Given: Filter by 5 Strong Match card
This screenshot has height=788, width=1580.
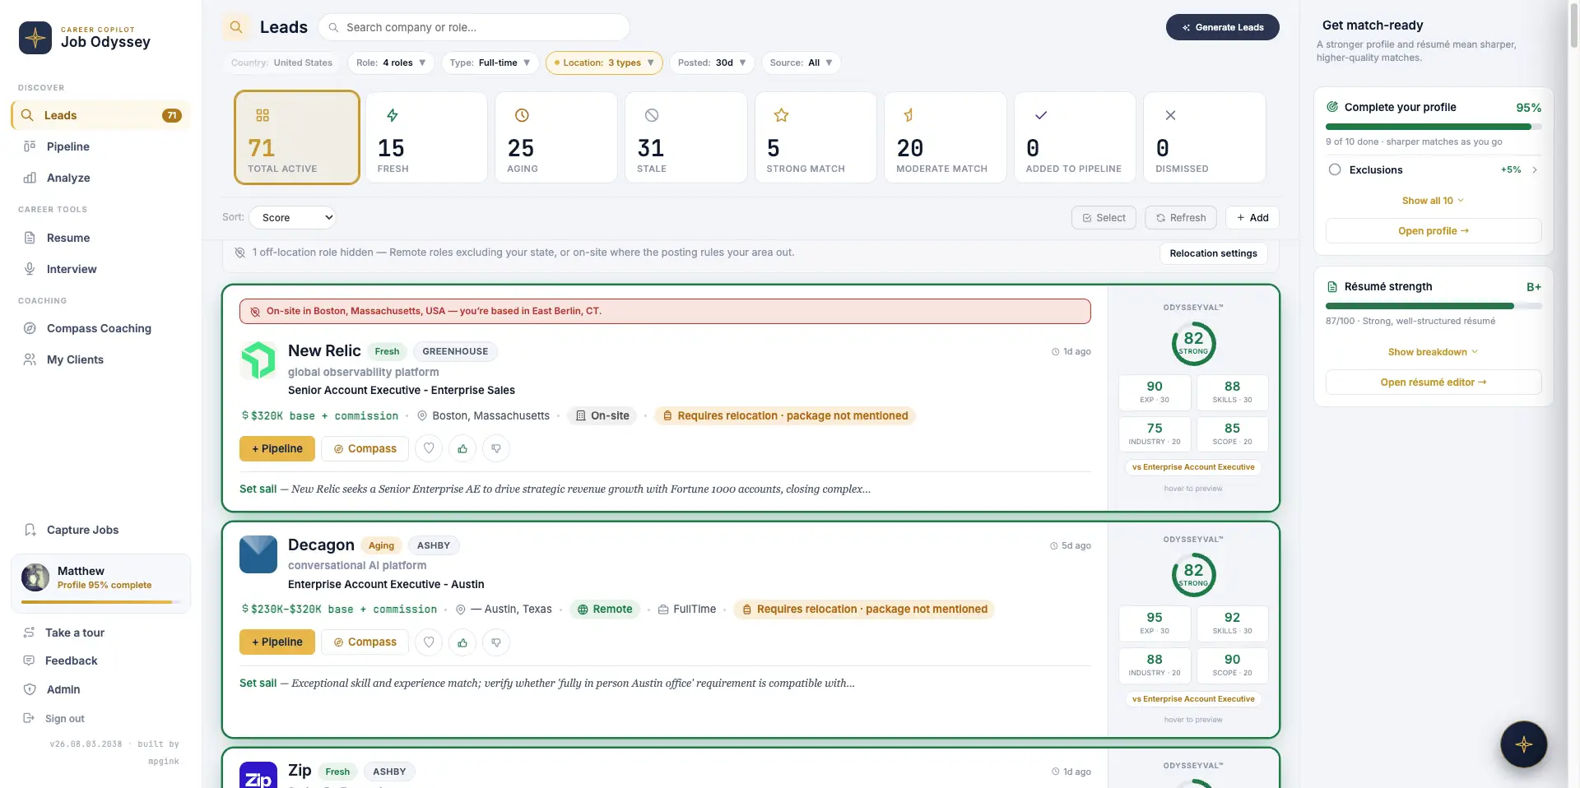Looking at the screenshot, I should pyautogui.click(x=816, y=137).
